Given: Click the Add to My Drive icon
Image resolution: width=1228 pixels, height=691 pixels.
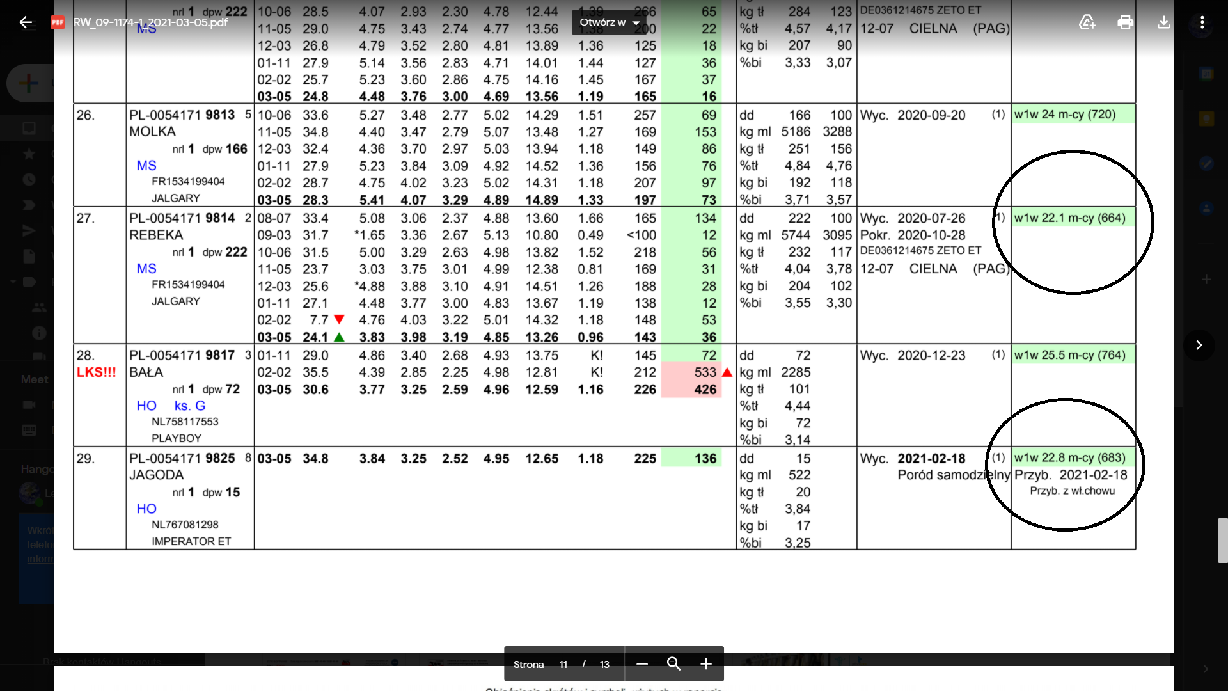Looking at the screenshot, I should pyautogui.click(x=1087, y=22).
